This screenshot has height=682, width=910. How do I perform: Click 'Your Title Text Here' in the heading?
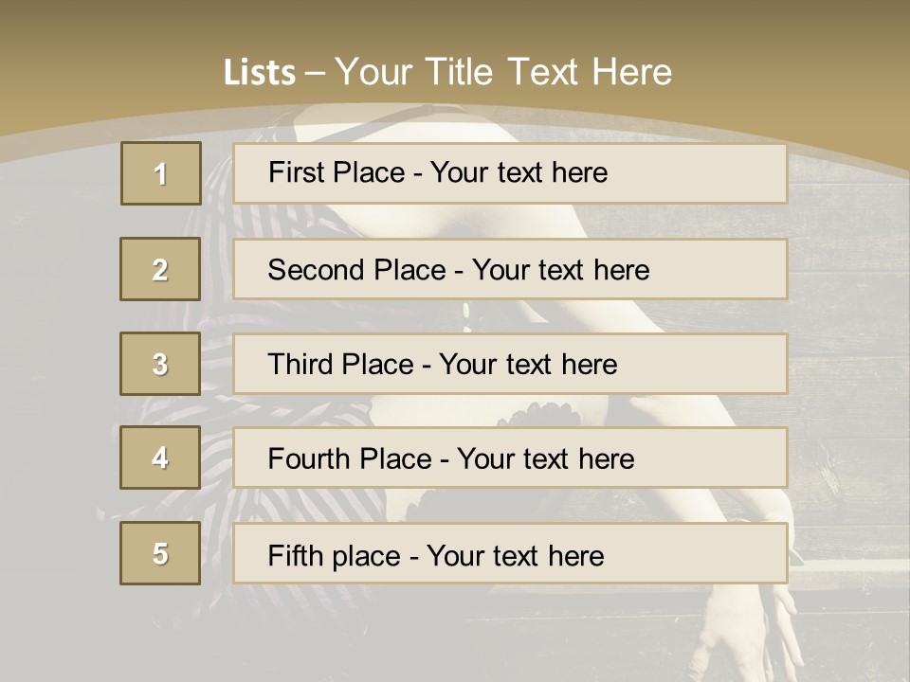tap(503, 72)
